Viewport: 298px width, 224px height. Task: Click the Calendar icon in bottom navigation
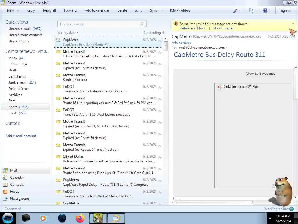coord(5,178)
